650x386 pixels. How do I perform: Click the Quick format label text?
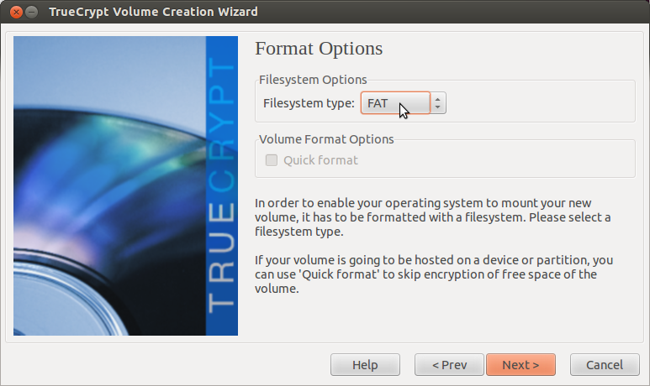(320, 160)
